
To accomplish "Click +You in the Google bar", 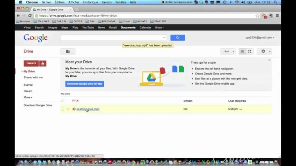I will (27, 28).
